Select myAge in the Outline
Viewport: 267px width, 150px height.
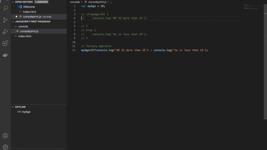[26, 112]
